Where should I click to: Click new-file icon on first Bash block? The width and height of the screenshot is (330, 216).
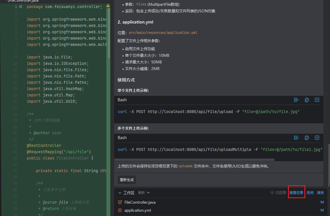click(x=317, y=100)
